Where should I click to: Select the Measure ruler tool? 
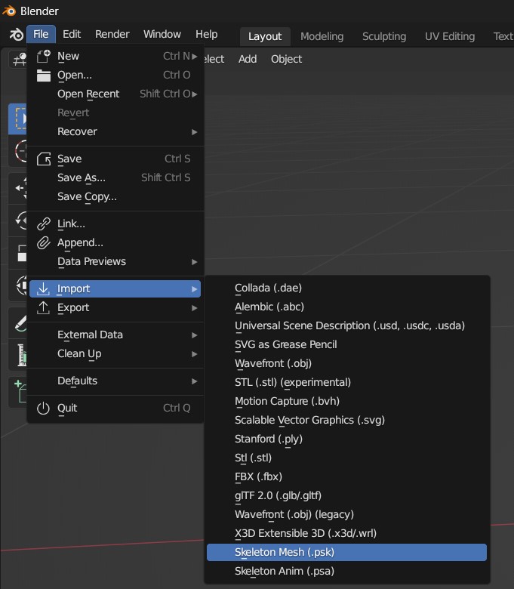click(17, 355)
